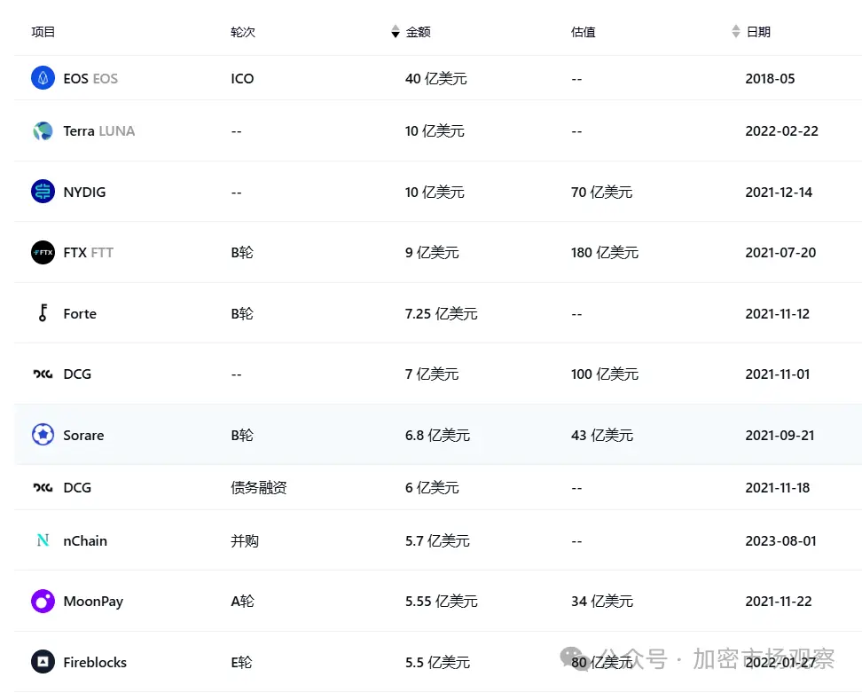
Task: Click the 43 亿美元 valuation cell
Action: (x=602, y=435)
